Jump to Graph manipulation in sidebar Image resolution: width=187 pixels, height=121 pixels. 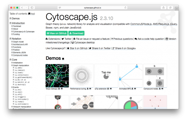(22, 65)
